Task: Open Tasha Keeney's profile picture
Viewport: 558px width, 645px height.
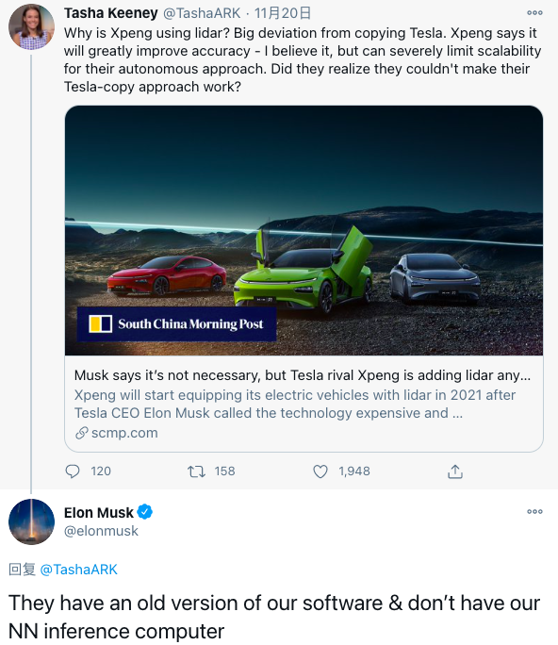Action: point(32,27)
